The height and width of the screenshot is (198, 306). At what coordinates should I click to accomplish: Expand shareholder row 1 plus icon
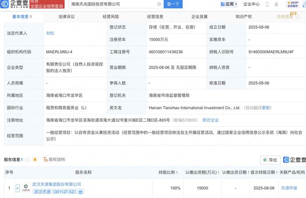coord(17,188)
